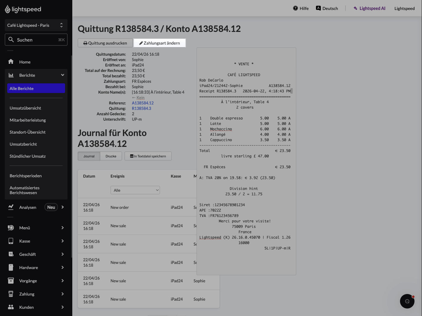Image resolution: width=422 pixels, height=316 pixels.
Task: Expand the Kasse section chevron
Action: click(x=63, y=241)
